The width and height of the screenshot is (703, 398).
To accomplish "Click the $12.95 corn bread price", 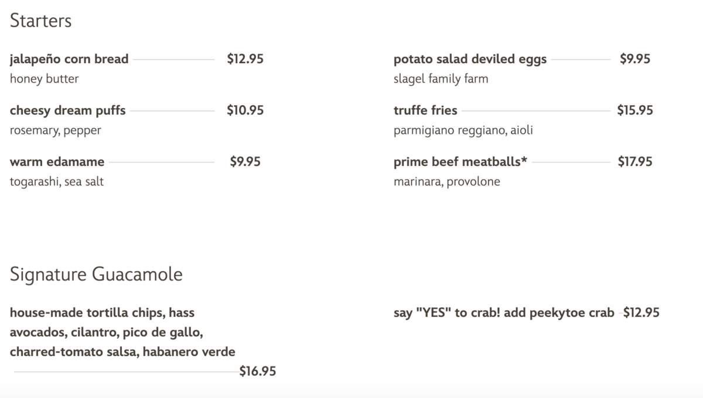I will tap(245, 59).
